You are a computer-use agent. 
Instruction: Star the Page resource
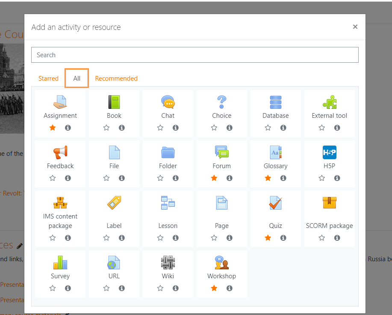click(214, 238)
